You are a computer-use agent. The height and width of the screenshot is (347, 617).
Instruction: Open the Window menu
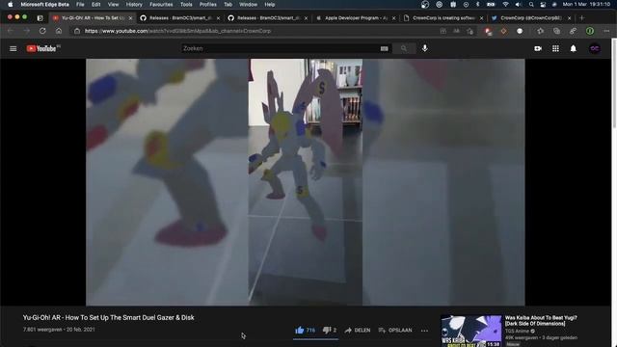point(248,4)
